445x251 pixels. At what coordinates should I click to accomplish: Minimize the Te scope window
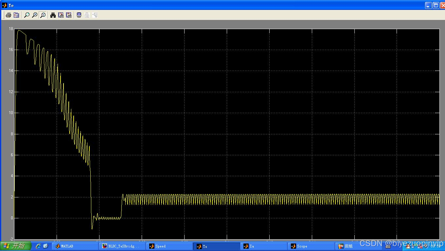428,5
